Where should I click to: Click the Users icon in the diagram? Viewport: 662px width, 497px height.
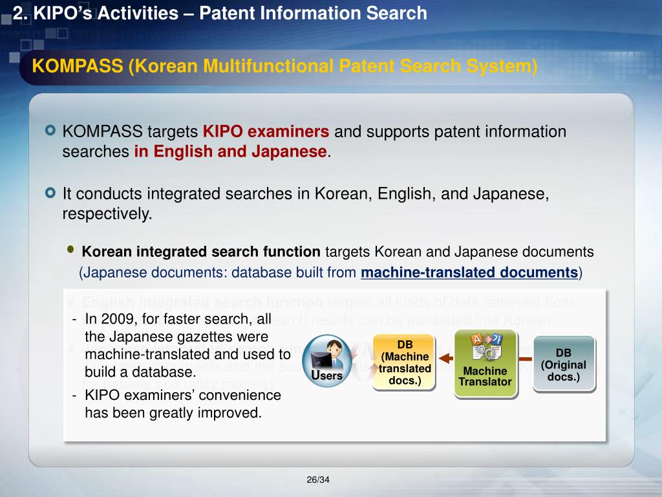tap(327, 360)
